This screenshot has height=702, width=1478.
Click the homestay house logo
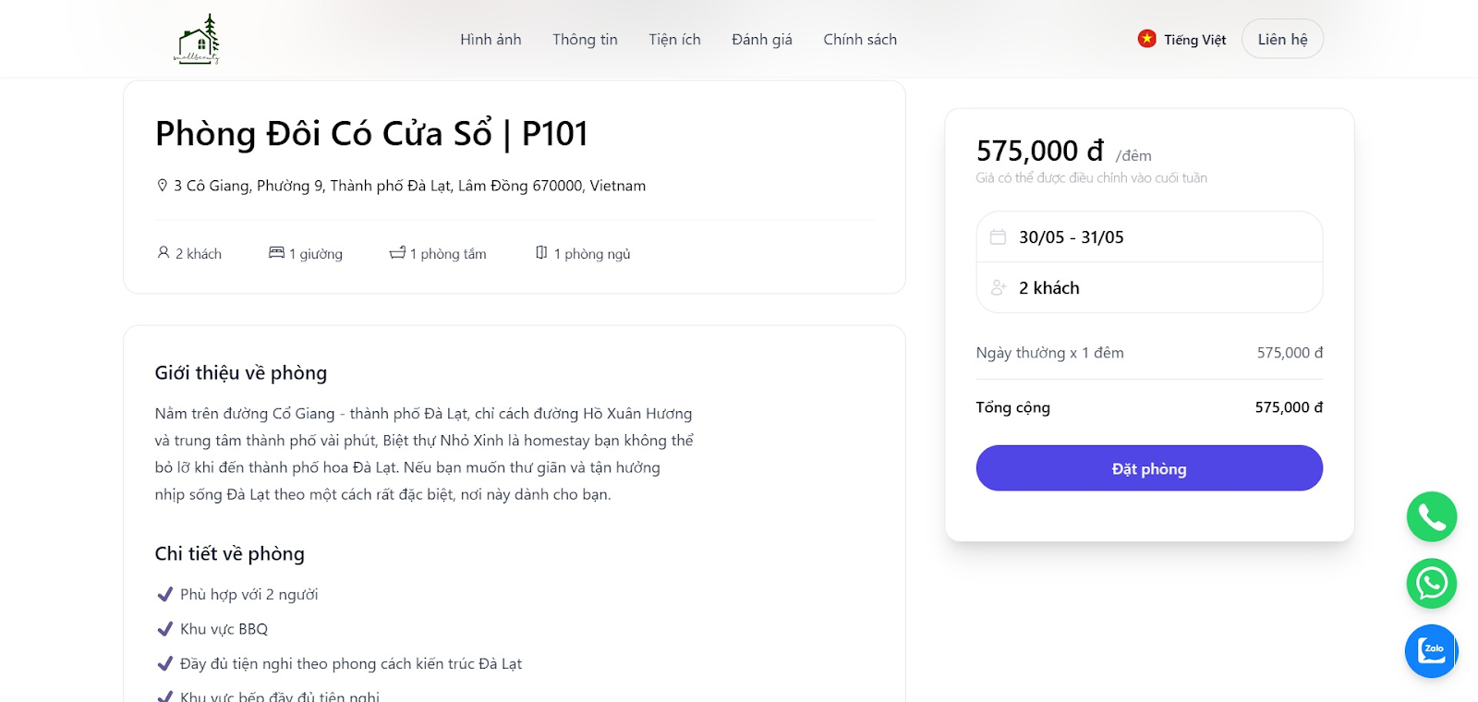tap(197, 39)
